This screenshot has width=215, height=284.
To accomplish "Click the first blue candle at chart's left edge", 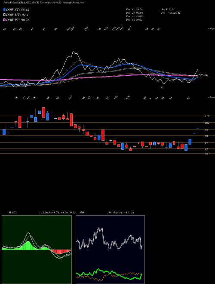I will (4, 132).
